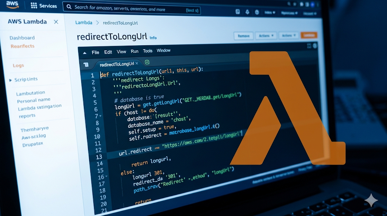The width and height of the screenshot is (387, 216).
Task: Collapse the editor with the up-arrow icon
Action: click(x=85, y=53)
